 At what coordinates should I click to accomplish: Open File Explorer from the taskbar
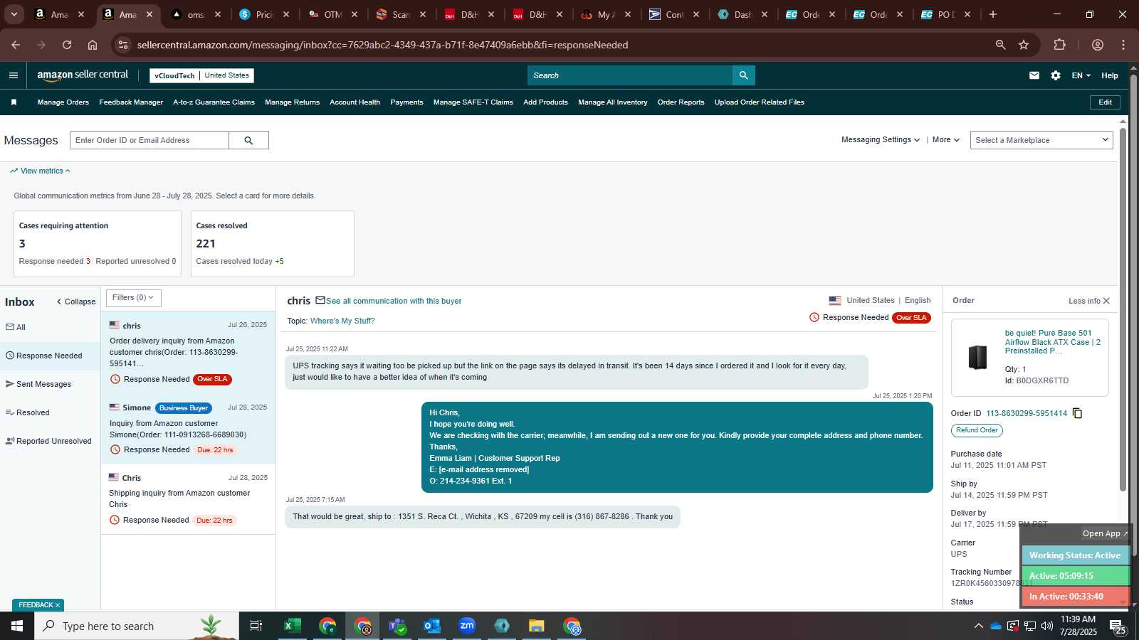[x=537, y=626]
